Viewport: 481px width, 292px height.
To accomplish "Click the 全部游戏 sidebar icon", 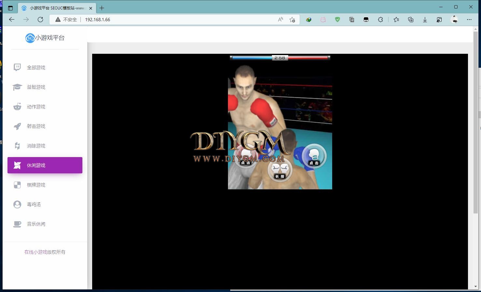I will (17, 67).
